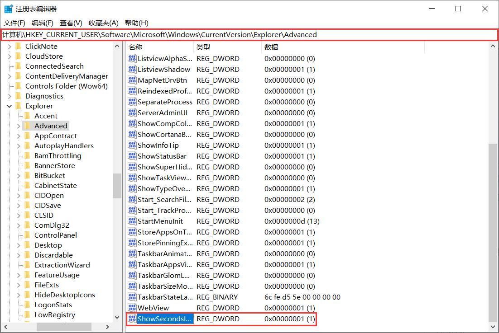
Task: Expand the CIDOpen key
Action: tap(19, 196)
